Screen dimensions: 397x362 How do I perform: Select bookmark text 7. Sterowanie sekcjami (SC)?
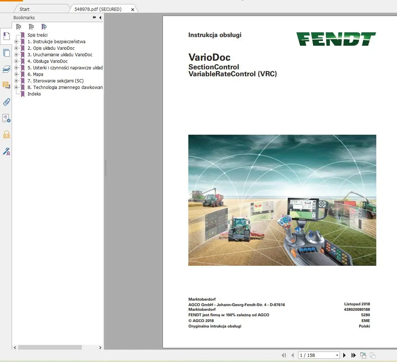56,81
